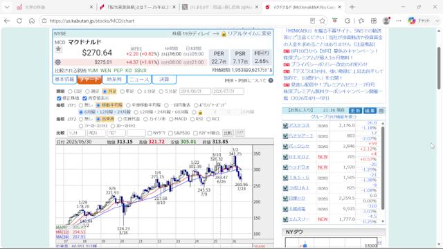The image size is (443, 249).
Task: Click the page vertical scrollbar thumb
Action: [x=439, y=68]
